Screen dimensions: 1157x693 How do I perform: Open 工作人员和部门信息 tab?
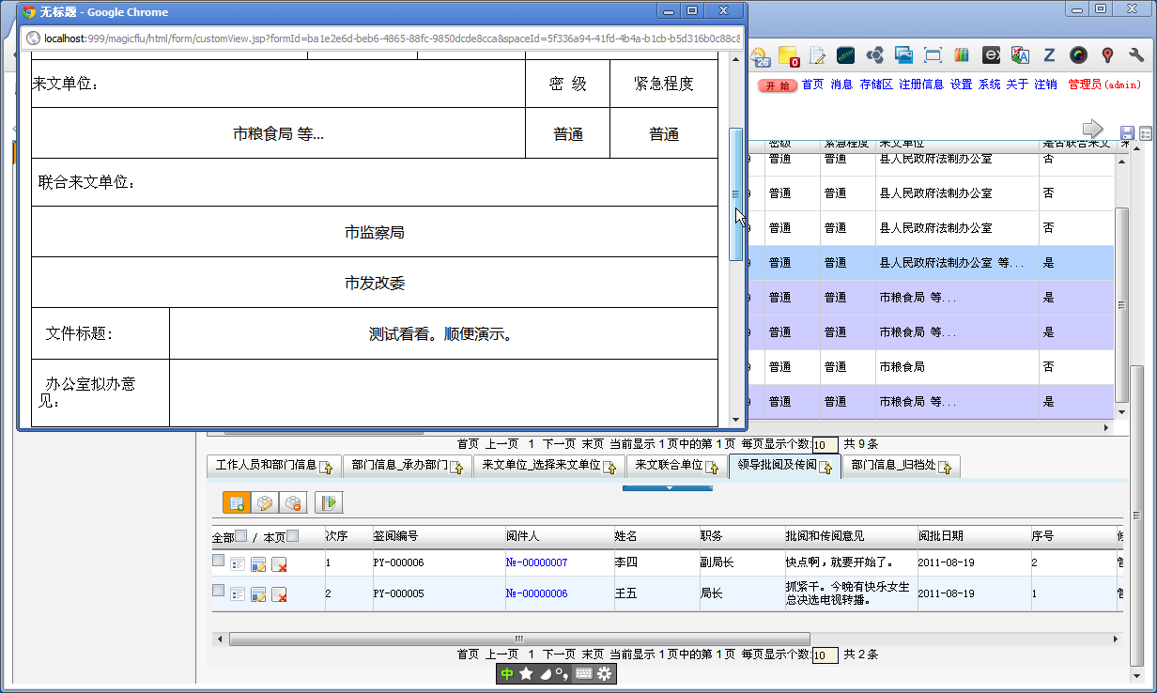(x=266, y=465)
